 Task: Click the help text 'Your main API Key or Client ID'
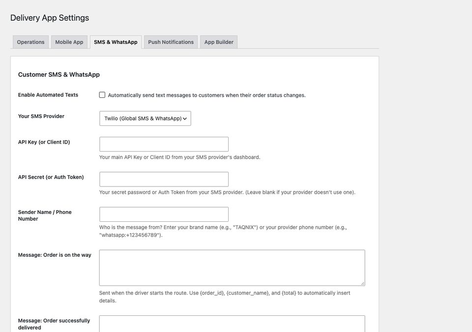coord(135,157)
